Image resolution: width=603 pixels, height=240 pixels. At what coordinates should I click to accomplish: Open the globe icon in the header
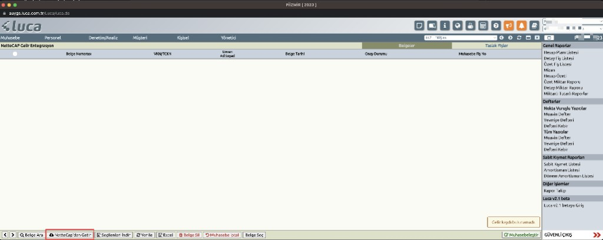[458, 25]
